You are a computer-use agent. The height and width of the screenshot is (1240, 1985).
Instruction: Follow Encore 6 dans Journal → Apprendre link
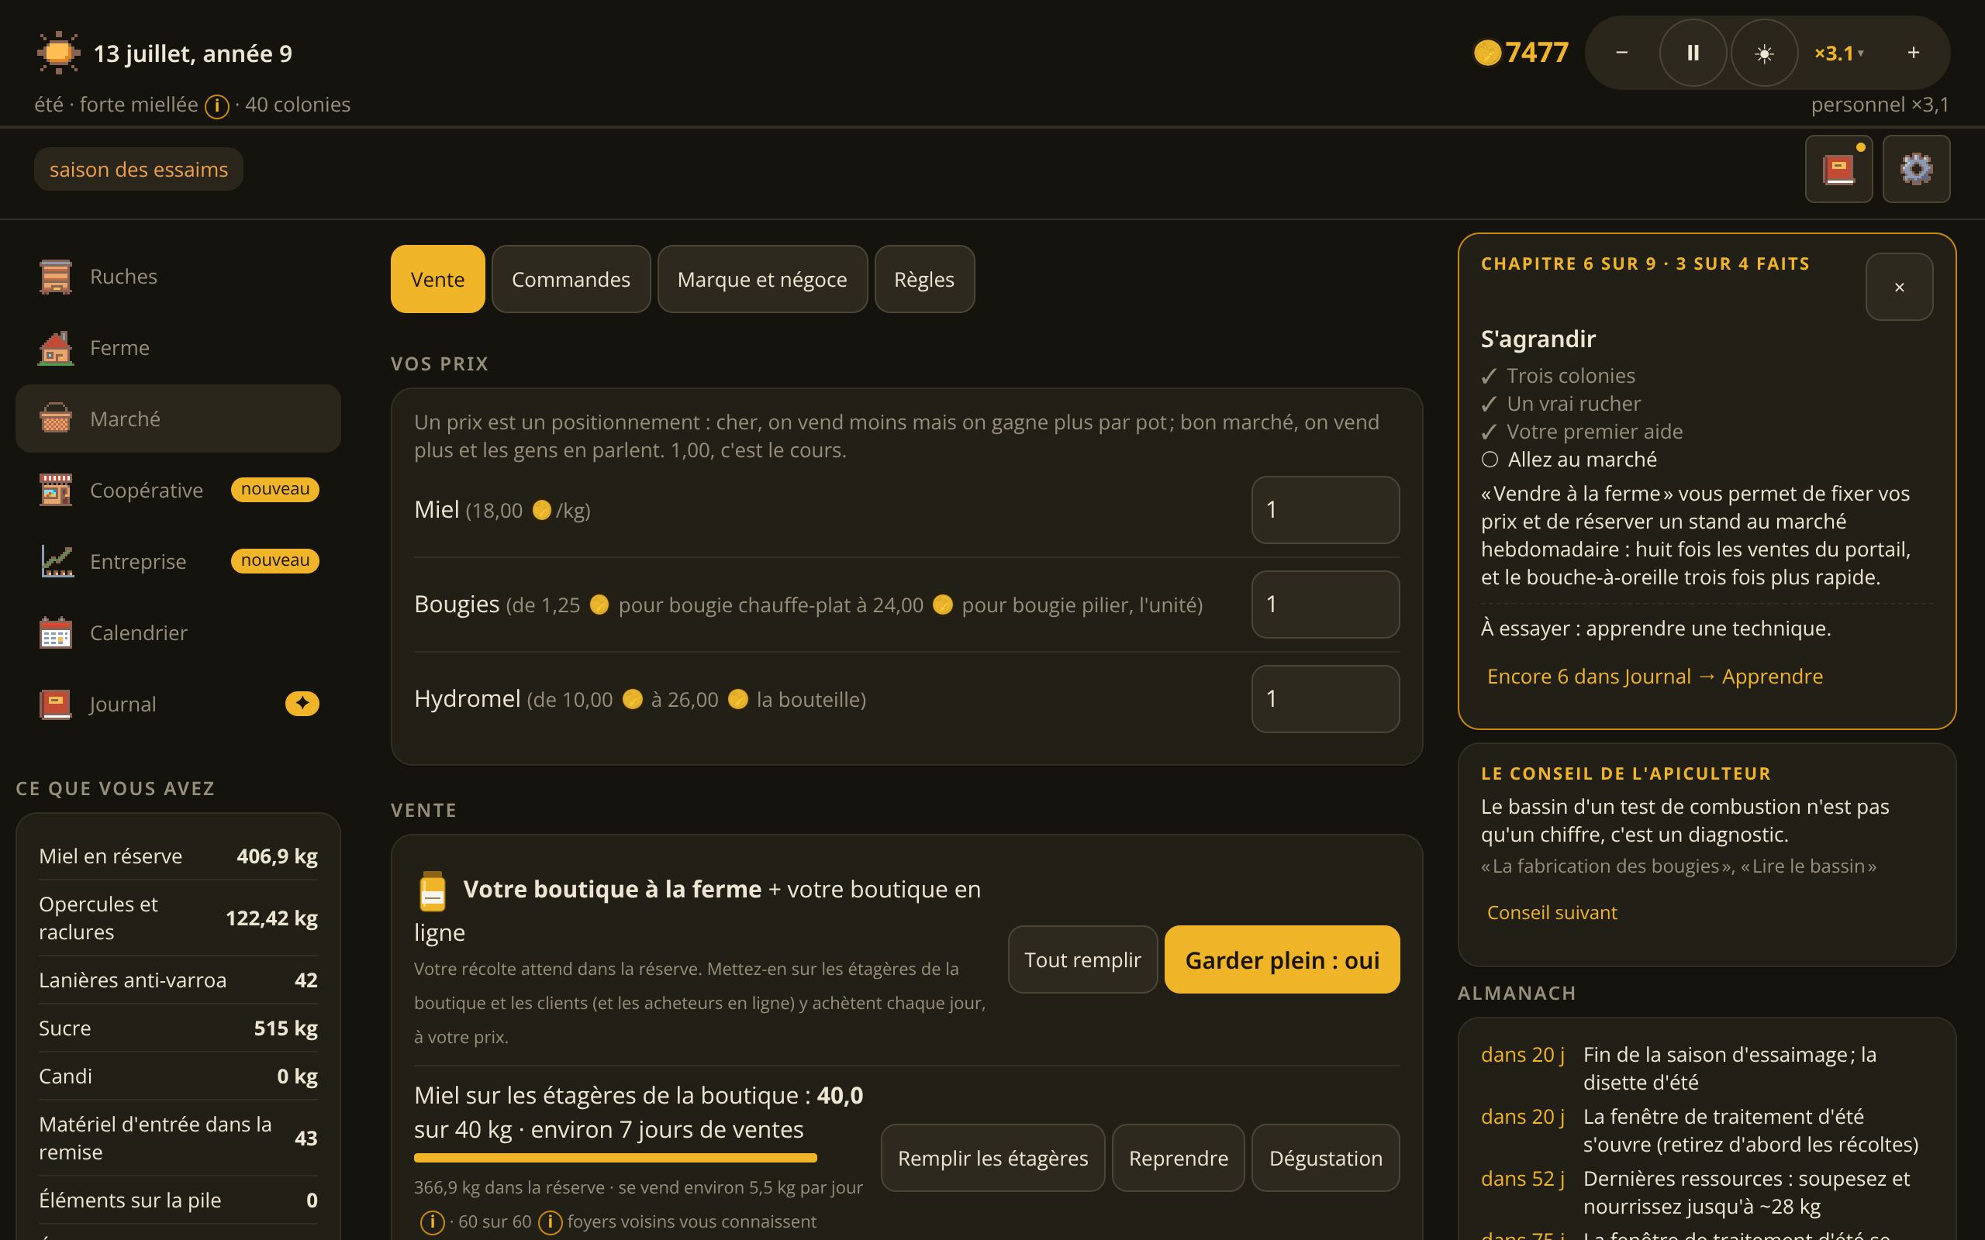1655,677
